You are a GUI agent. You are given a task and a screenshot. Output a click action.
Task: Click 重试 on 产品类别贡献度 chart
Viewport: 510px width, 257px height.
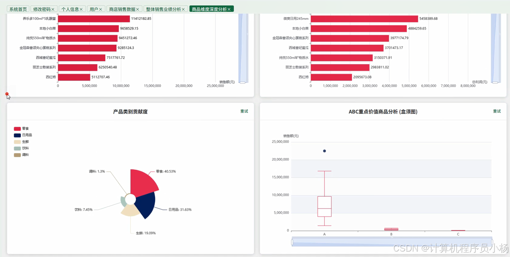click(x=244, y=111)
